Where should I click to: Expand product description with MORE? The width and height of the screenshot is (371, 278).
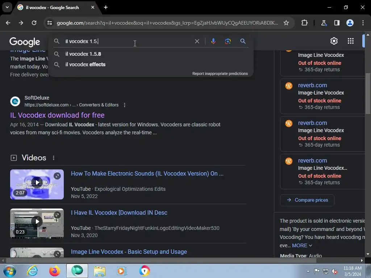(302, 245)
